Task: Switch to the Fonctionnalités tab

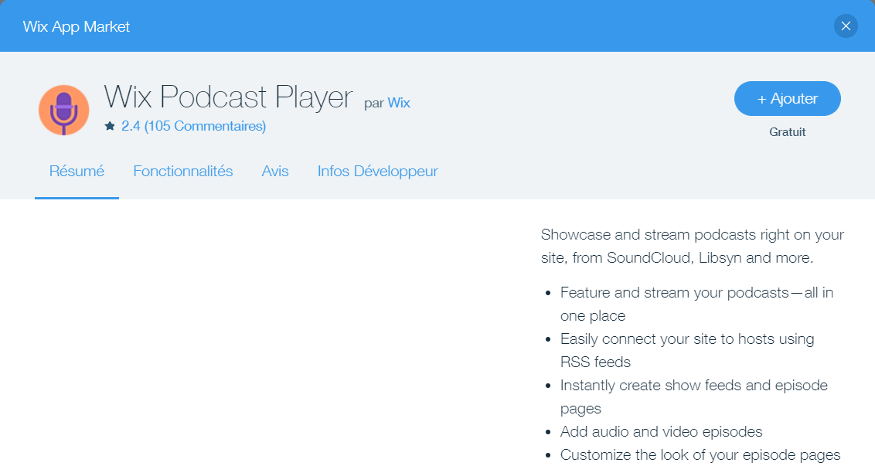Action: [x=183, y=171]
